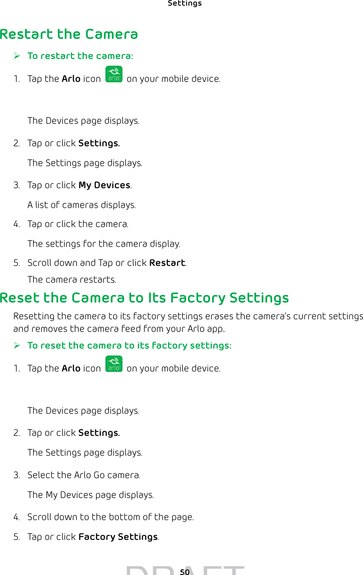
Task: Click the "The camera restarts." line
Action: coord(72,280)
